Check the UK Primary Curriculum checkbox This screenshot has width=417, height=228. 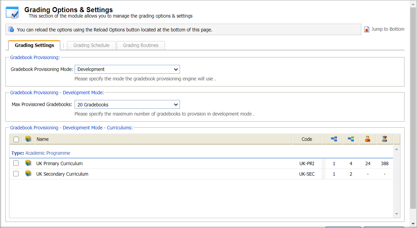[x=16, y=163]
